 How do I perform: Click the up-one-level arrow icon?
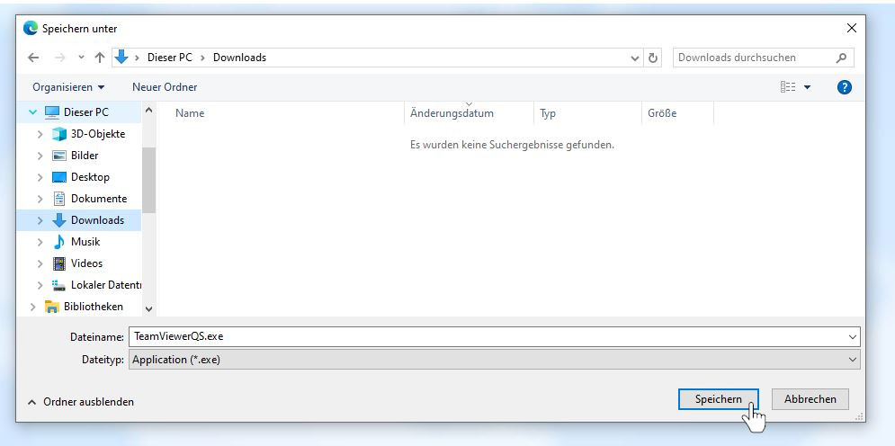point(99,58)
